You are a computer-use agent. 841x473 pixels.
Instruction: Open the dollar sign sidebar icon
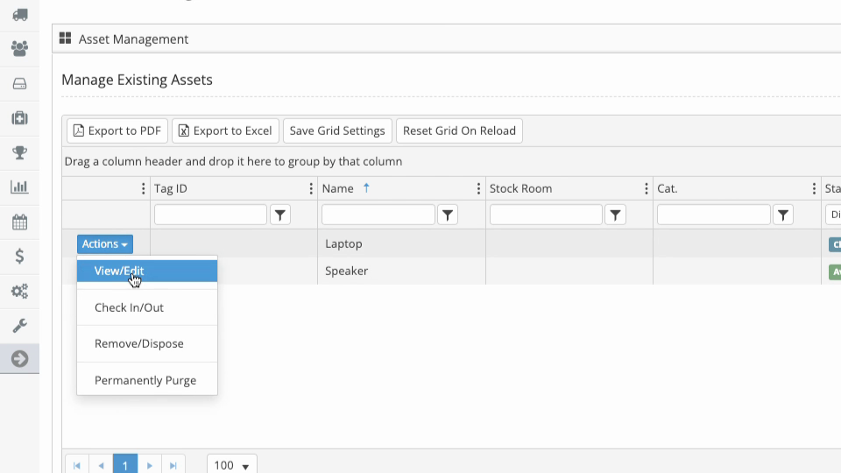click(20, 257)
